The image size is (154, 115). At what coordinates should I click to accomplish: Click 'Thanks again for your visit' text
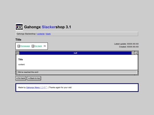(x=60, y=87)
